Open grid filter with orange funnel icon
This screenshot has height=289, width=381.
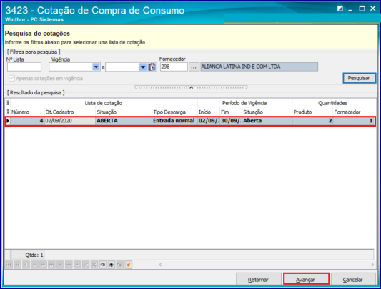128,265
